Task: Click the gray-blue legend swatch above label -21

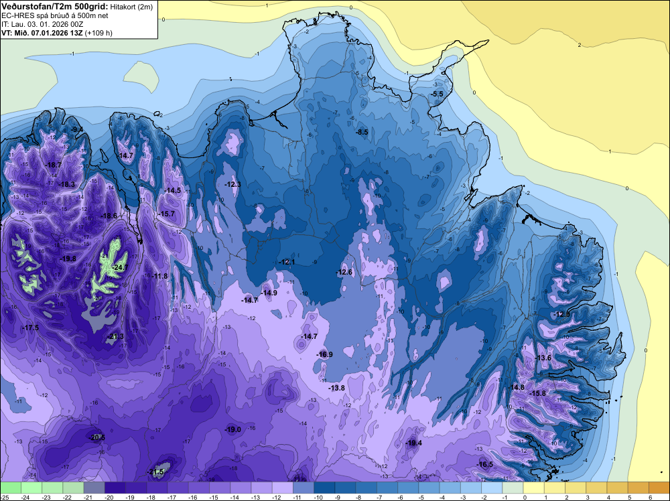Action: [x=94, y=488]
